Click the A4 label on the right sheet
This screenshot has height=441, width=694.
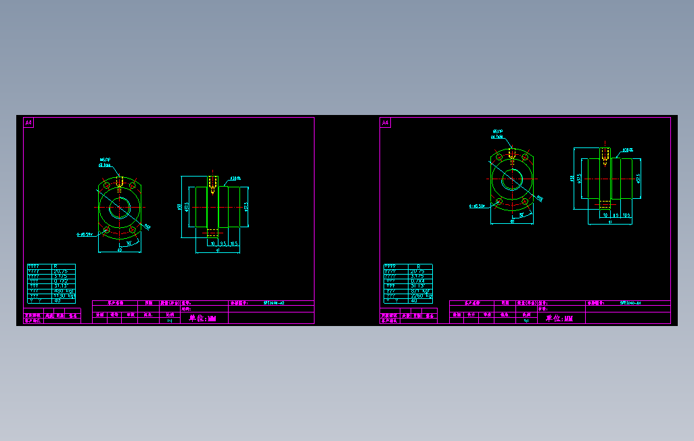point(385,122)
